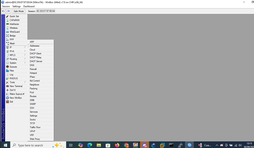254x148 pixels.
Task: Open the Session menu
Action: [x=6, y=6]
